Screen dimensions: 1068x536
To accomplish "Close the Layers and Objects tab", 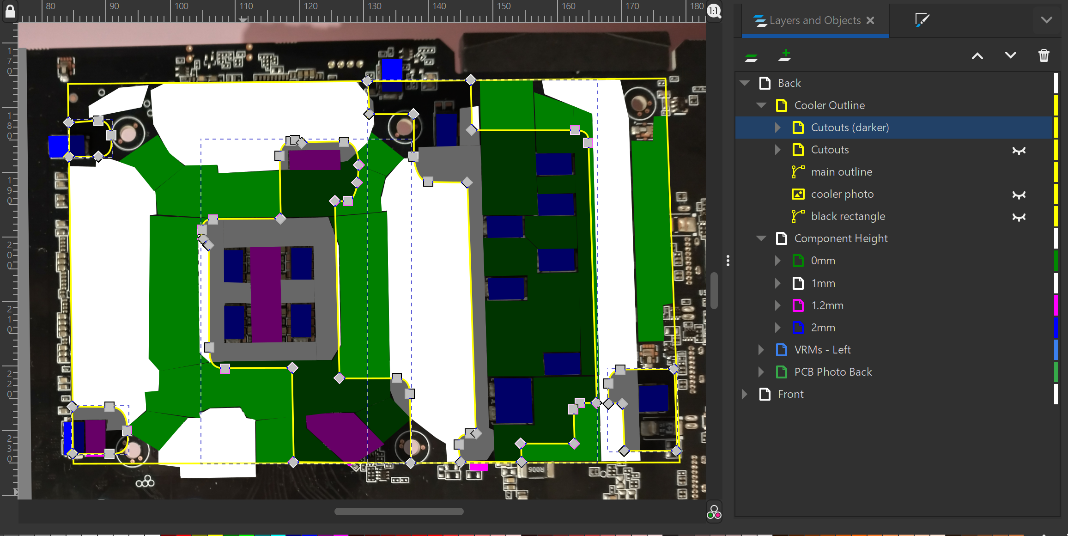I will [x=871, y=20].
